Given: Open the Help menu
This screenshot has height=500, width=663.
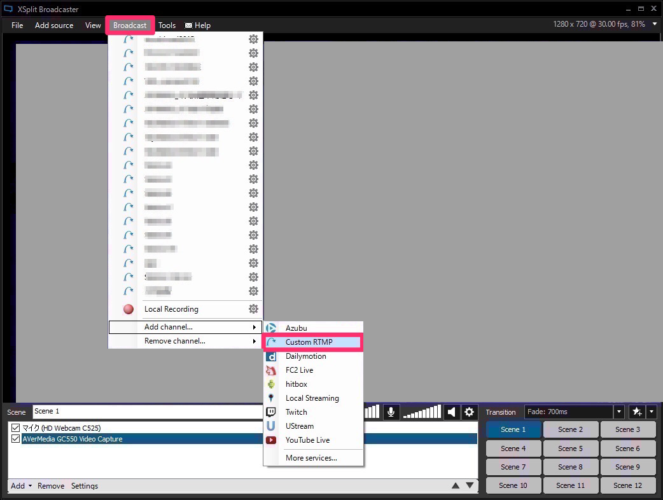Looking at the screenshot, I should (202, 25).
